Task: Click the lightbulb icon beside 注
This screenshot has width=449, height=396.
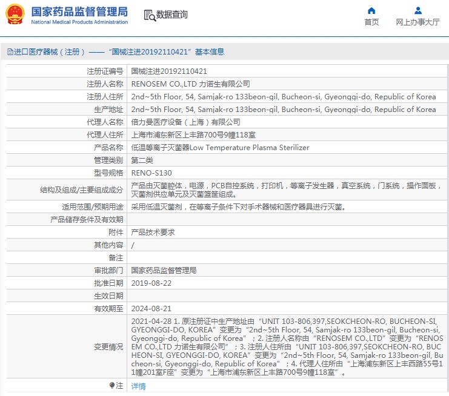Action: click(x=112, y=386)
